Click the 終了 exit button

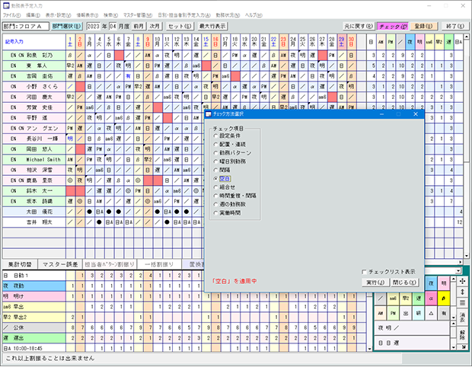[x=454, y=26]
